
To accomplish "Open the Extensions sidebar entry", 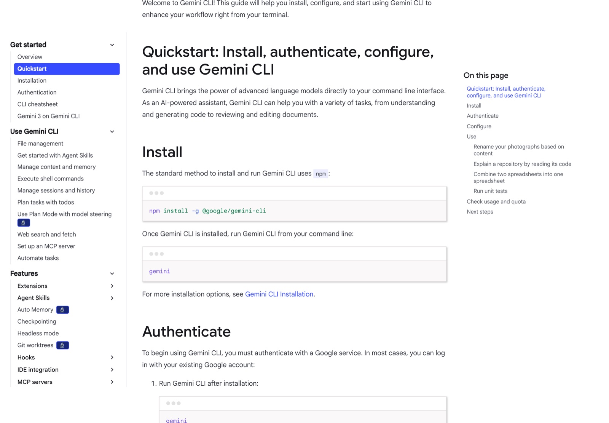I will tap(32, 286).
